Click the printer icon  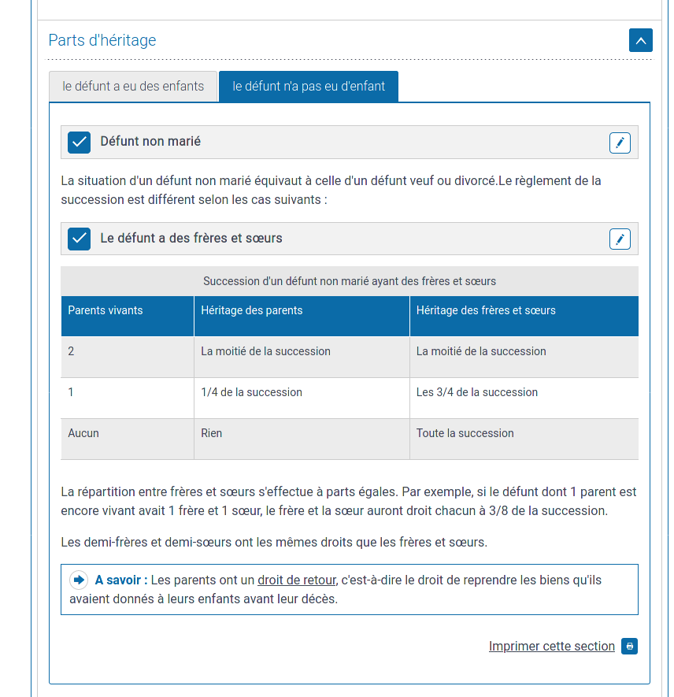pyautogui.click(x=629, y=647)
